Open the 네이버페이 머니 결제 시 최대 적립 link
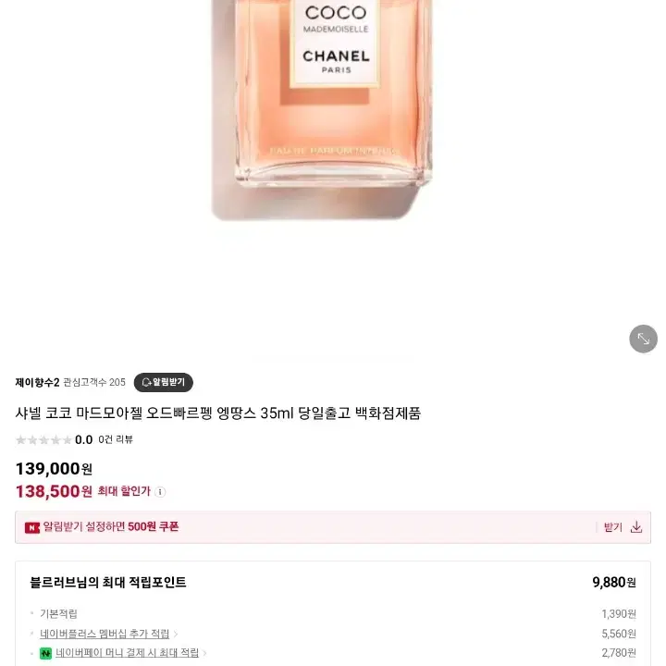666x666 pixels. [x=127, y=653]
